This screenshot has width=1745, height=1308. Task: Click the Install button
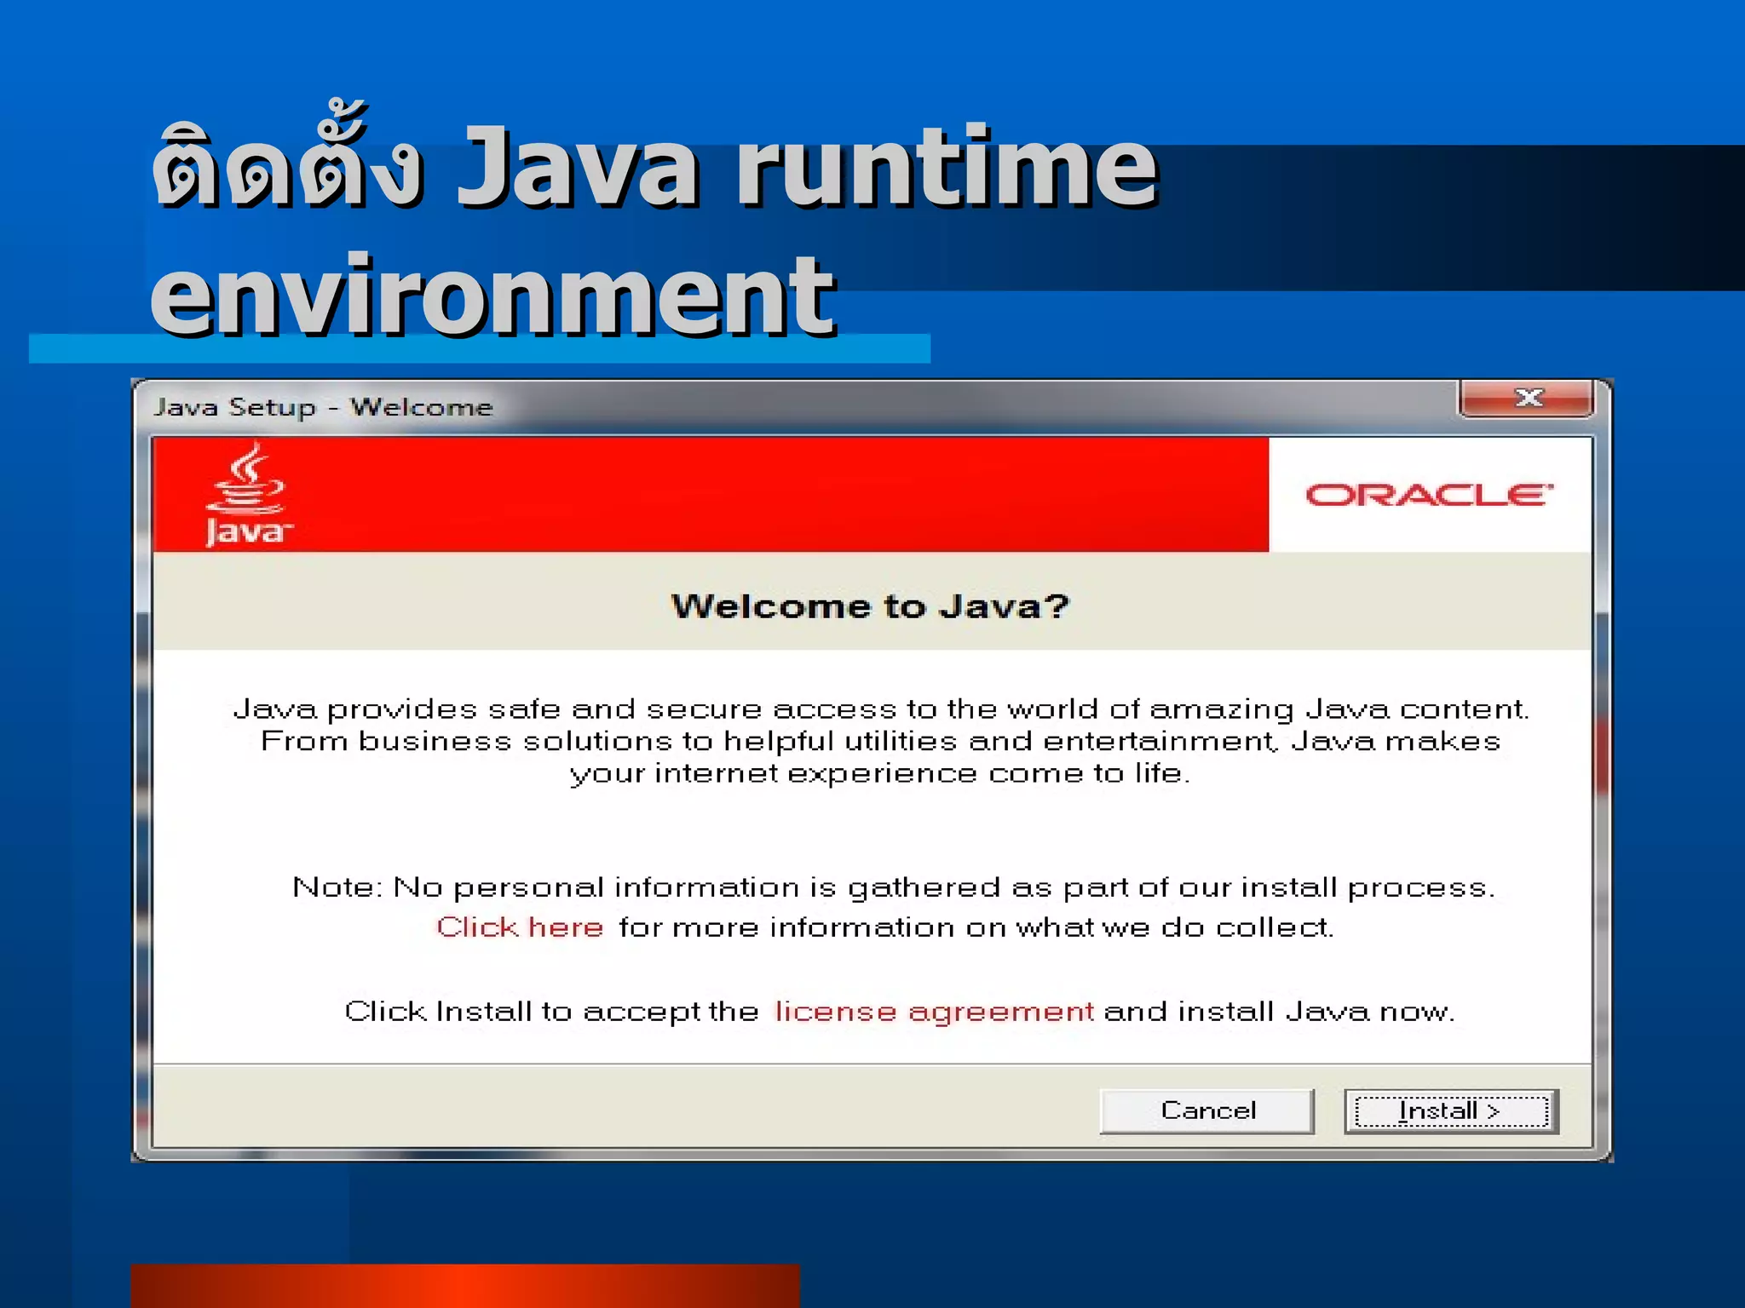click(1451, 1110)
